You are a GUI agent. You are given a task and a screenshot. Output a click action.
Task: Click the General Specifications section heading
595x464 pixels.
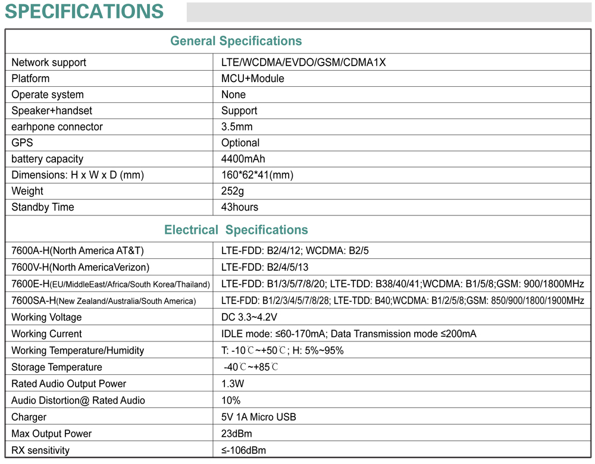click(236, 41)
